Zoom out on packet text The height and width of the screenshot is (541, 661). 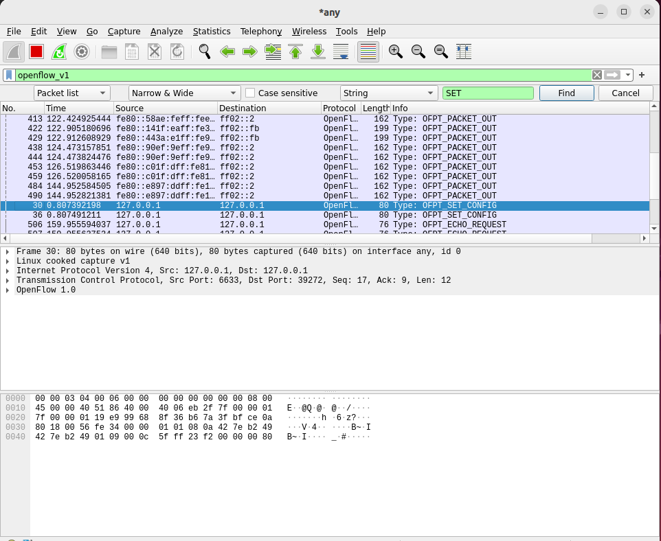click(418, 51)
